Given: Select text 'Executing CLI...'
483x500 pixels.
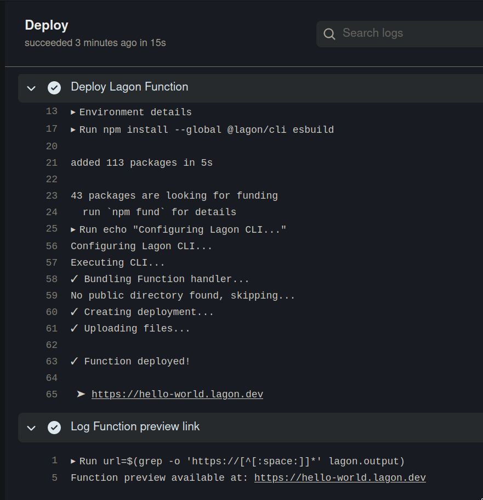Looking at the screenshot, I should [118, 263].
